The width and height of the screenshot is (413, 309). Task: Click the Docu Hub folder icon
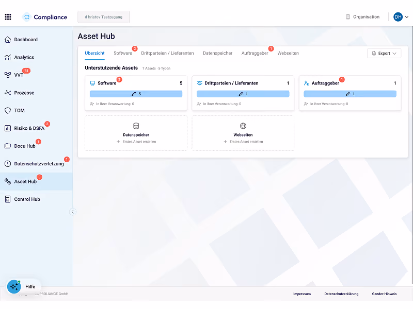(x=8, y=146)
